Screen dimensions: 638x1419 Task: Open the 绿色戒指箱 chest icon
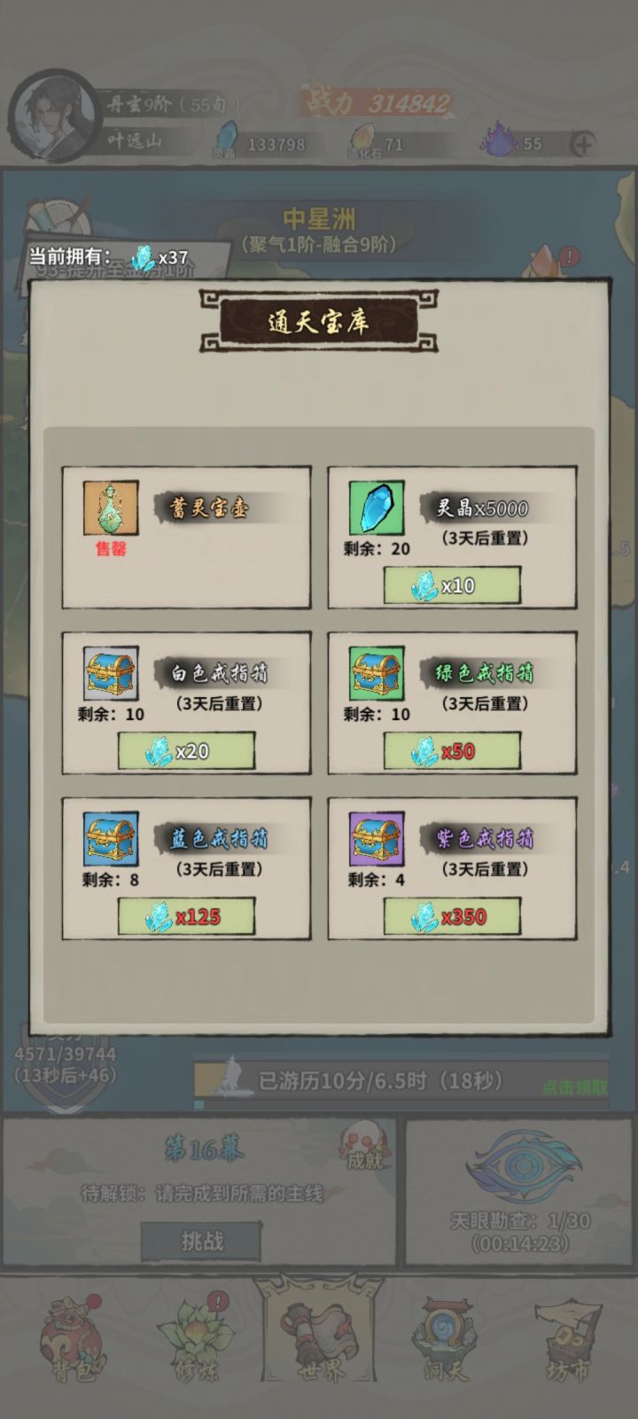pyautogui.click(x=377, y=674)
